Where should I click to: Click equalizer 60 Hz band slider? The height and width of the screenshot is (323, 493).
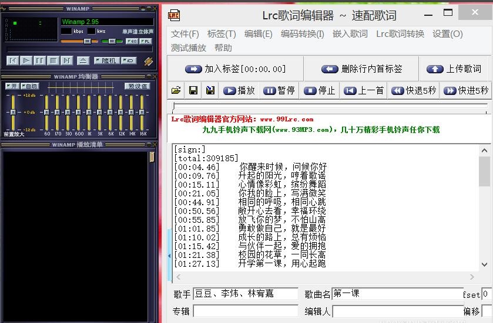(46, 113)
